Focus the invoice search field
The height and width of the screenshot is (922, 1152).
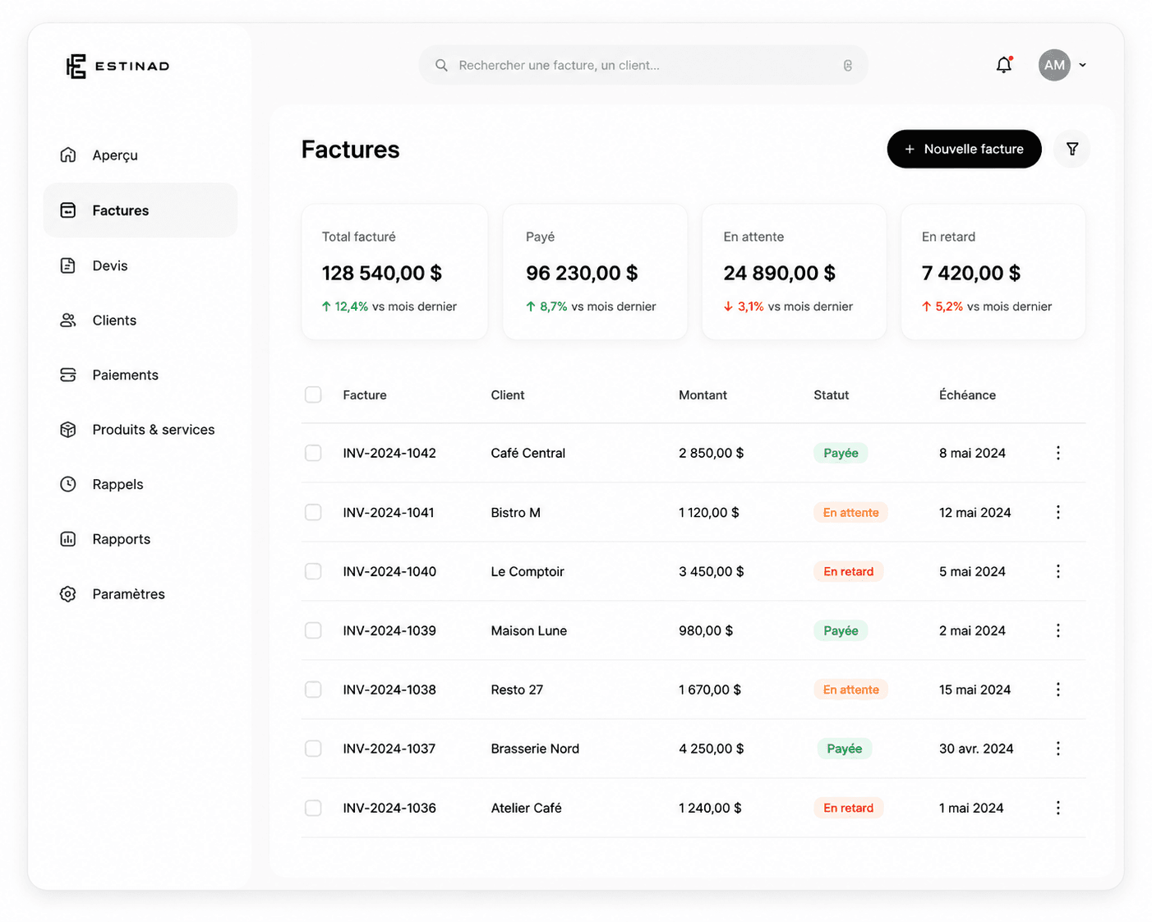click(x=643, y=65)
